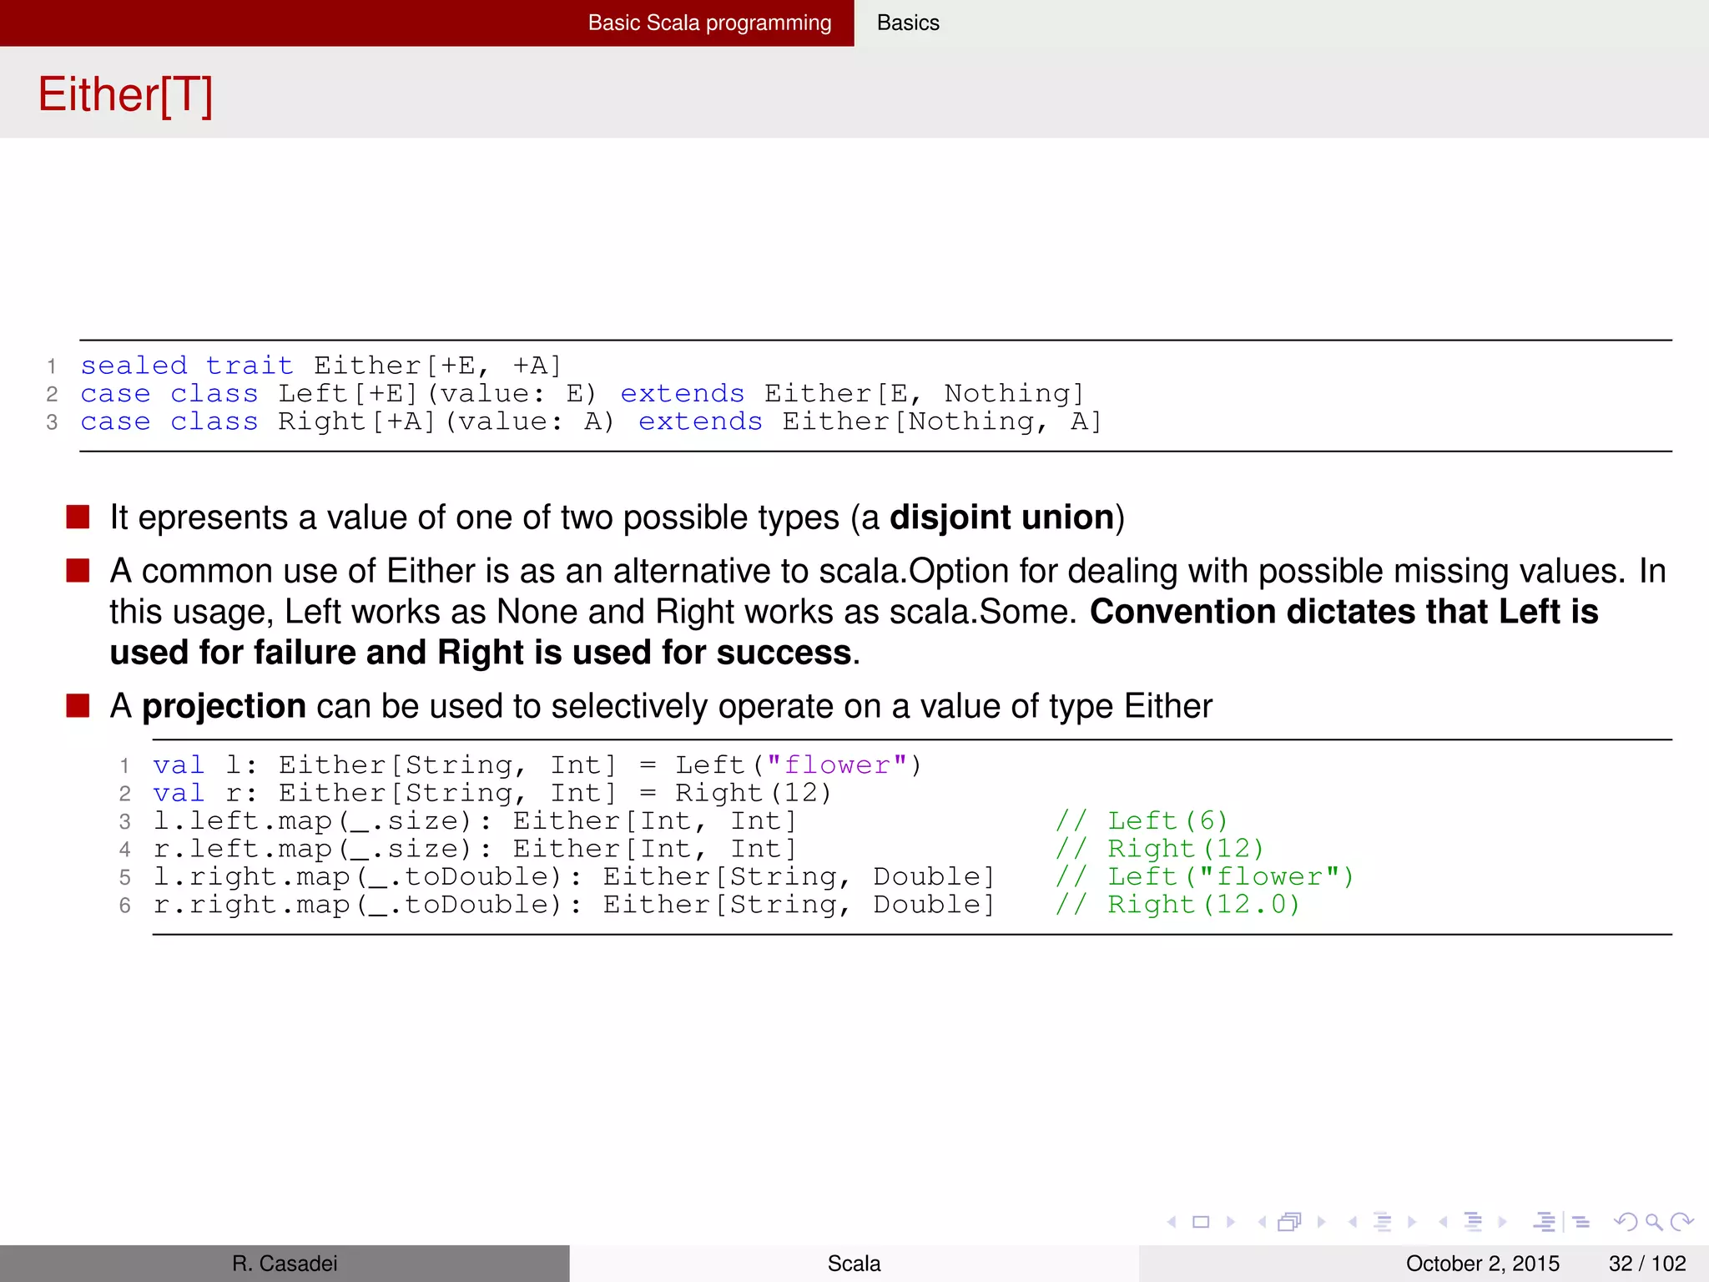Click the // Left("flower") comment
This screenshot has width=1709, height=1282.
pos(1205,877)
